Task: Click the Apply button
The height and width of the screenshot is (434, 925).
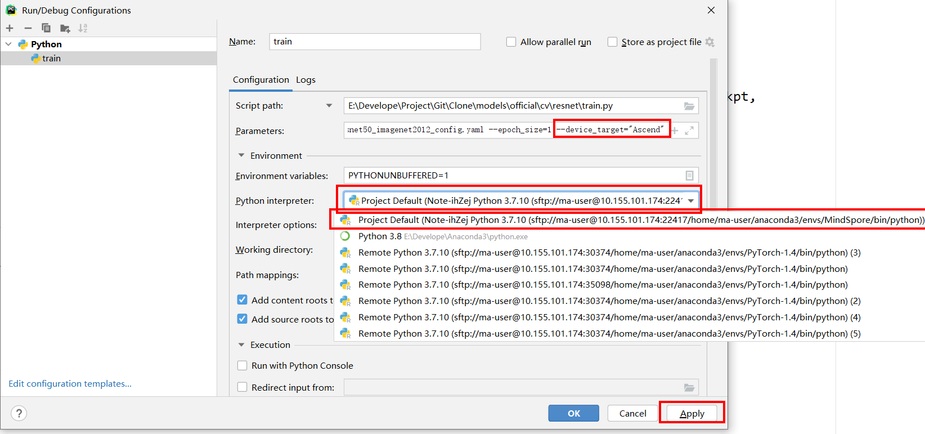Action: (x=691, y=413)
